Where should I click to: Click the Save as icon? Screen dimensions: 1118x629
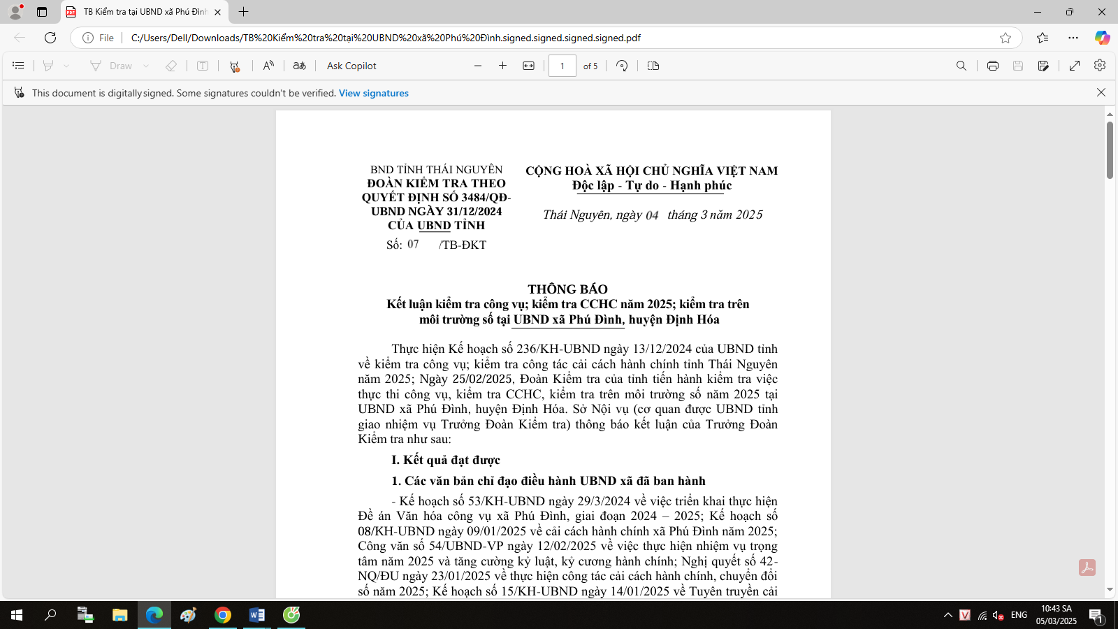tap(1043, 66)
